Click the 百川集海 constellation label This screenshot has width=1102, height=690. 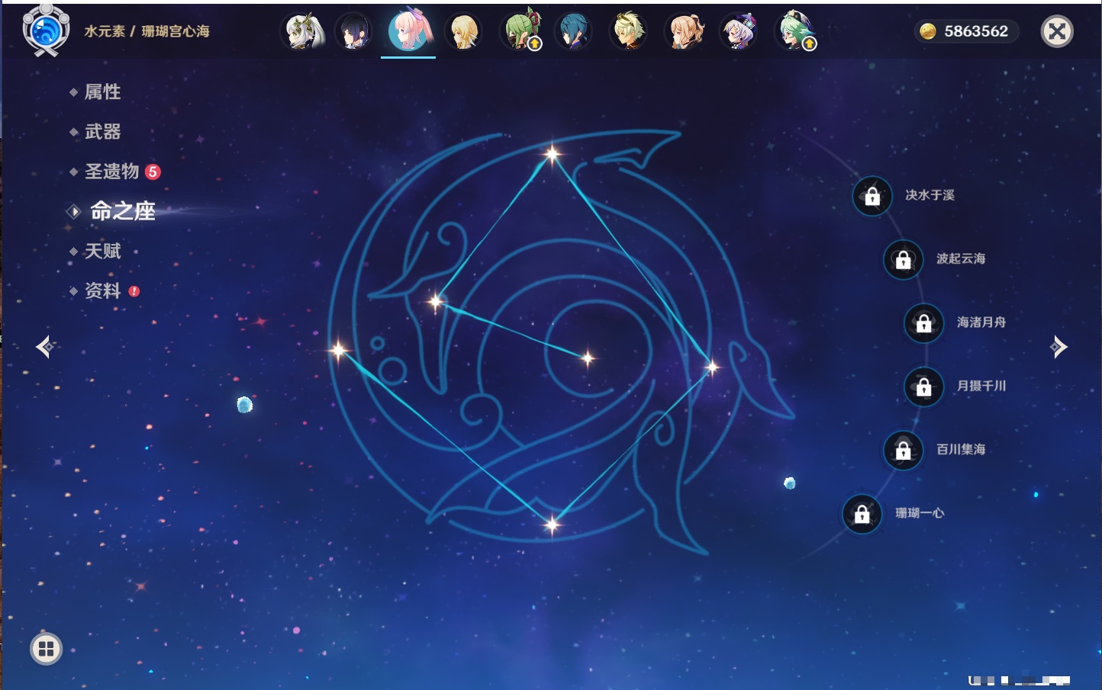(x=961, y=449)
